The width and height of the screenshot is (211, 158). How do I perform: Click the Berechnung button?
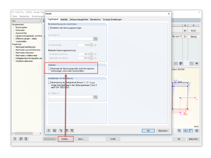[50, 139]
